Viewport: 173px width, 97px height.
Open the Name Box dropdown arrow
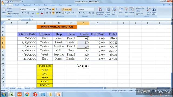pyautogui.click(x=19, y=19)
